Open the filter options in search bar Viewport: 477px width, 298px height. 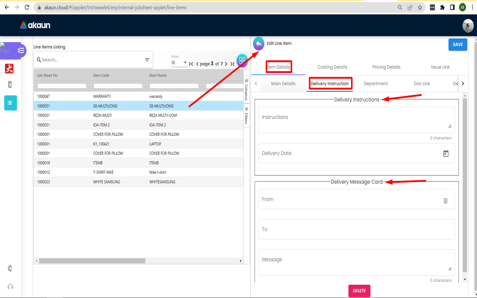click(x=147, y=60)
